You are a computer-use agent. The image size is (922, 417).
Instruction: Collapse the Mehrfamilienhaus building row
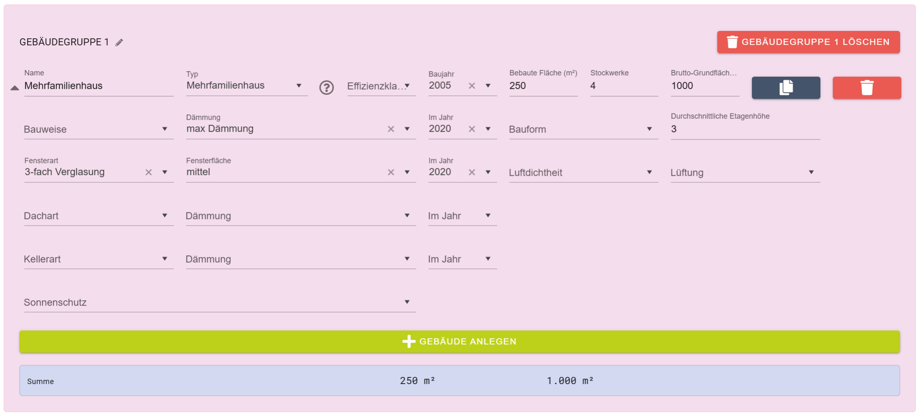[x=15, y=87]
